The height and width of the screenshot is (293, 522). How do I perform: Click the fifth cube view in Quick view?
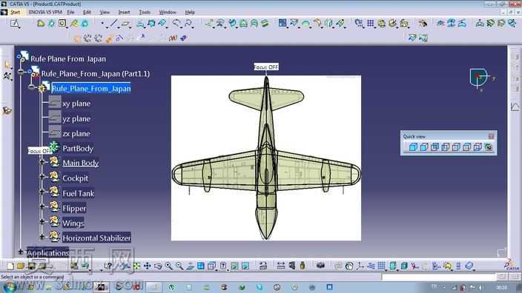point(456,147)
